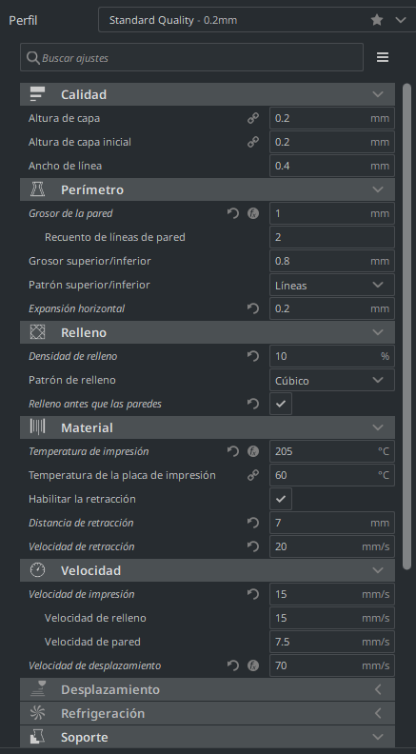Revert Velocidad de impresión value
Image resolution: width=416 pixels, height=754 pixels.
253,594
